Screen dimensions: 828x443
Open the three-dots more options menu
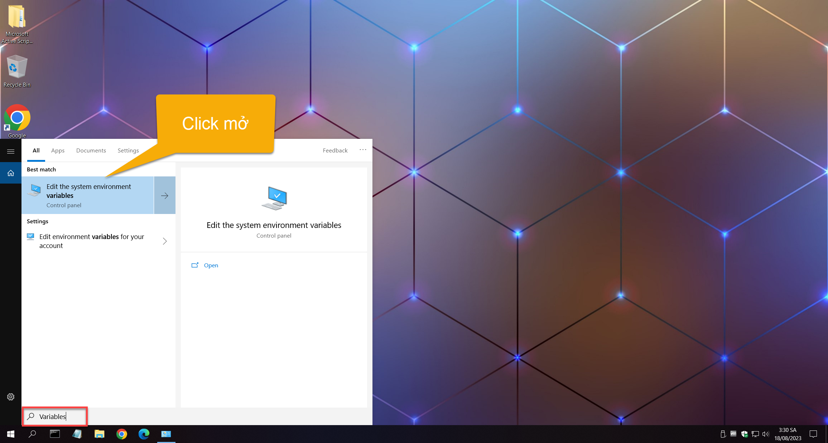pos(363,150)
